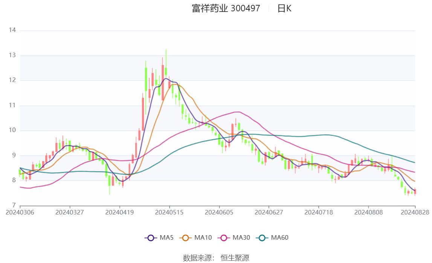Image resolution: width=432 pixels, height=263 pixels.
Task: Click the 11 price axis label
Action: (12, 105)
